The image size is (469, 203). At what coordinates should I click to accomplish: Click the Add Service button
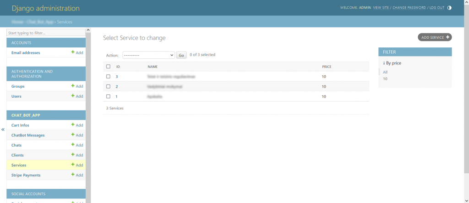point(435,37)
